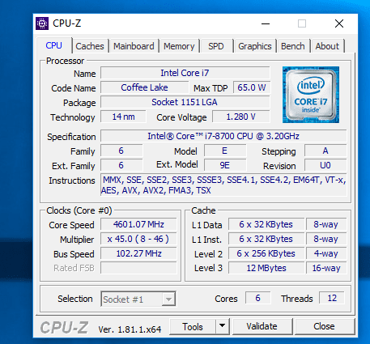Image resolution: width=370 pixels, height=344 pixels.
Task: Minimize the CPU-Z window
Action: pyautogui.click(x=266, y=23)
